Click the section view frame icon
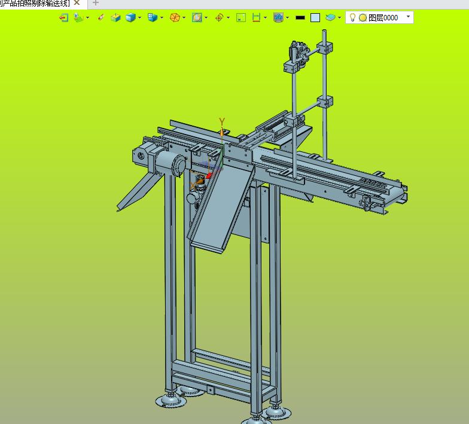Viewport: 469px width, 424px height. point(197,18)
